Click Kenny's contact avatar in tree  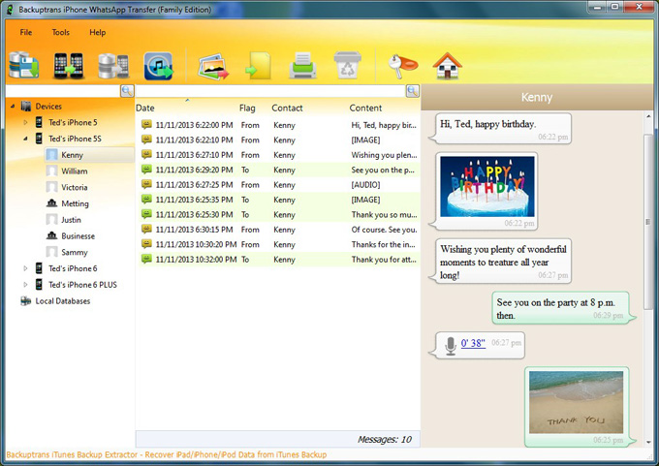tap(51, 155)
